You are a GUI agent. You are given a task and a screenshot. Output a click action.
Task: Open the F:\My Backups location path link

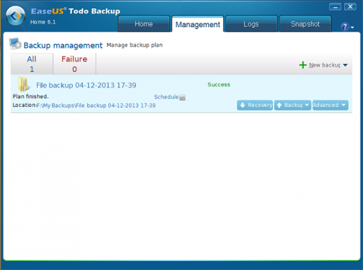pos(96,106)
